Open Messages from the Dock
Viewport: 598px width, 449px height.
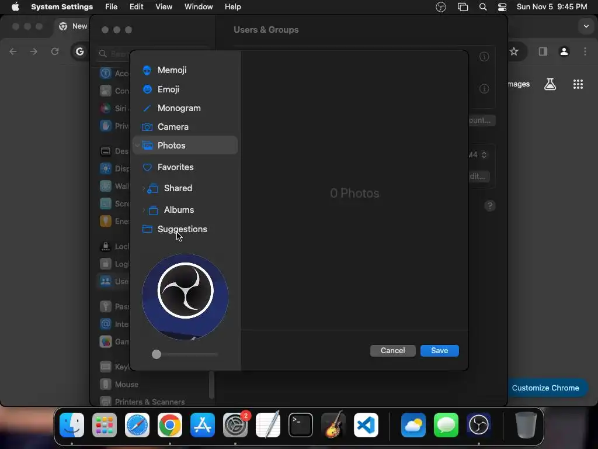click(x=446, y=425)
